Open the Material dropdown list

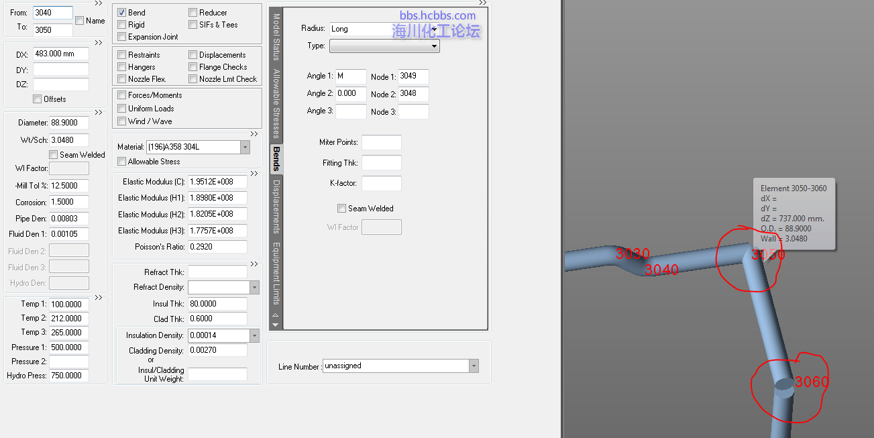point(245,147)
